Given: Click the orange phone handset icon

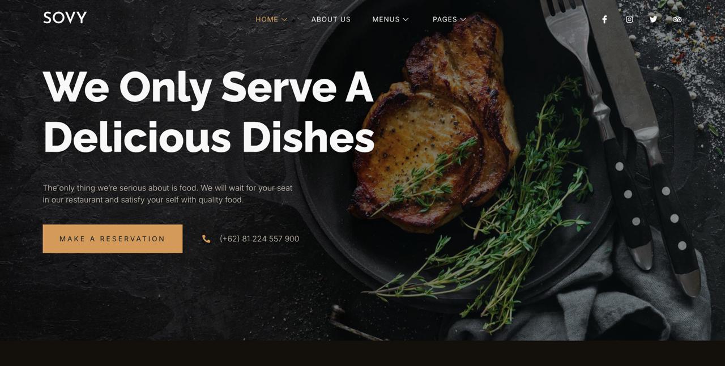Looking at the screenshot, I should (206, 239).
